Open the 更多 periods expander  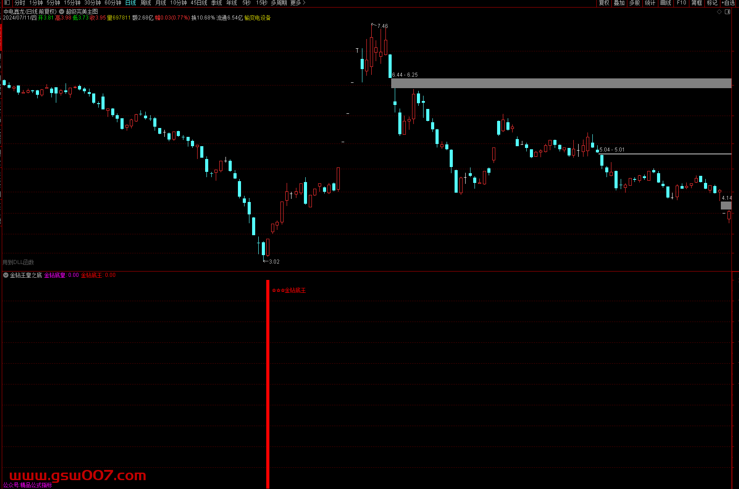298,3
